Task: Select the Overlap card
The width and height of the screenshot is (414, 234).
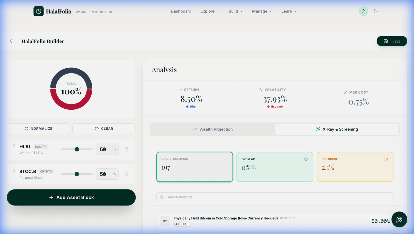Action: (x=275, y=167)
